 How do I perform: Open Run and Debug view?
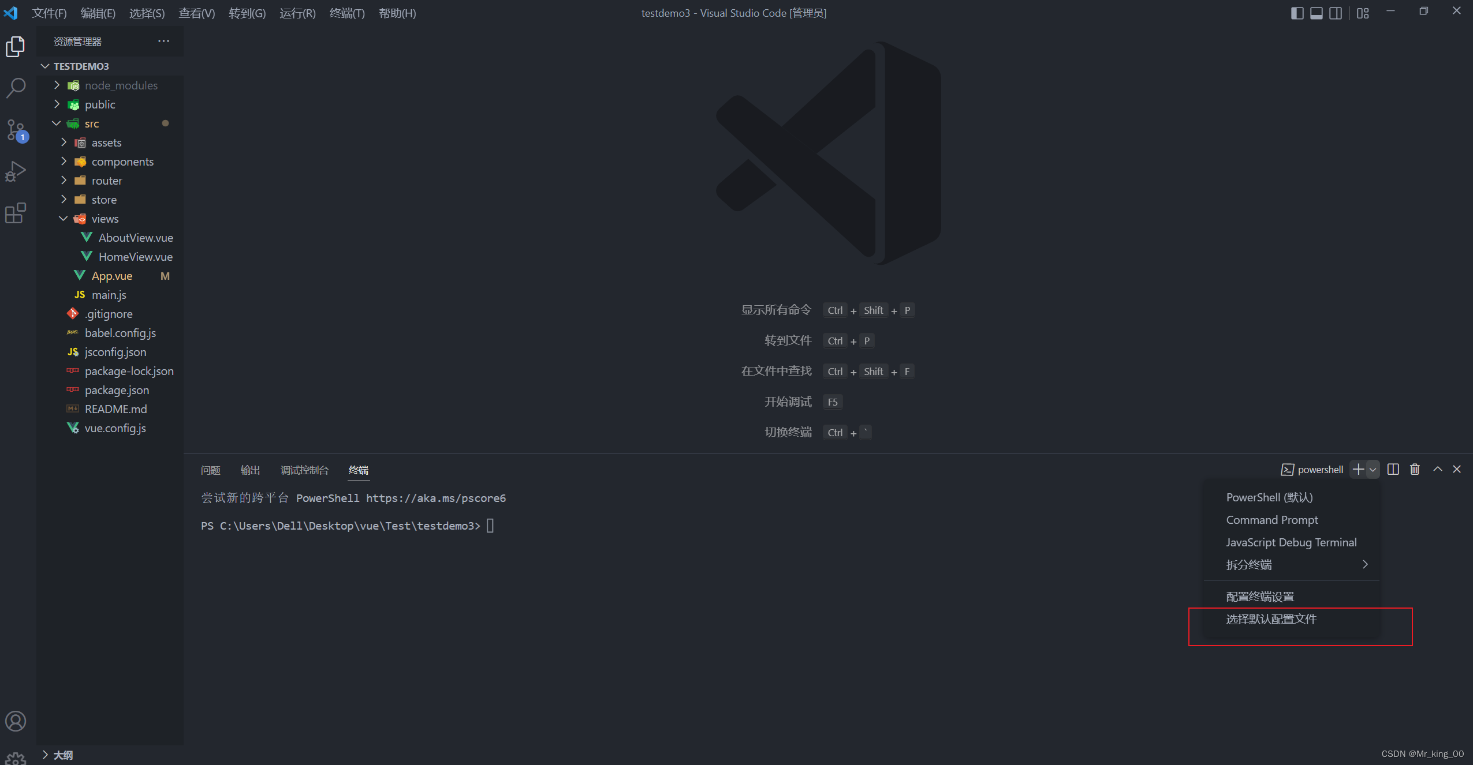(x=16, y=171)
